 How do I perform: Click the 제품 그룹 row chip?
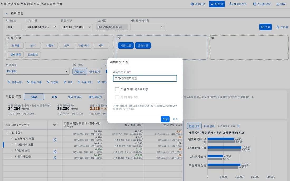(126, 46)
